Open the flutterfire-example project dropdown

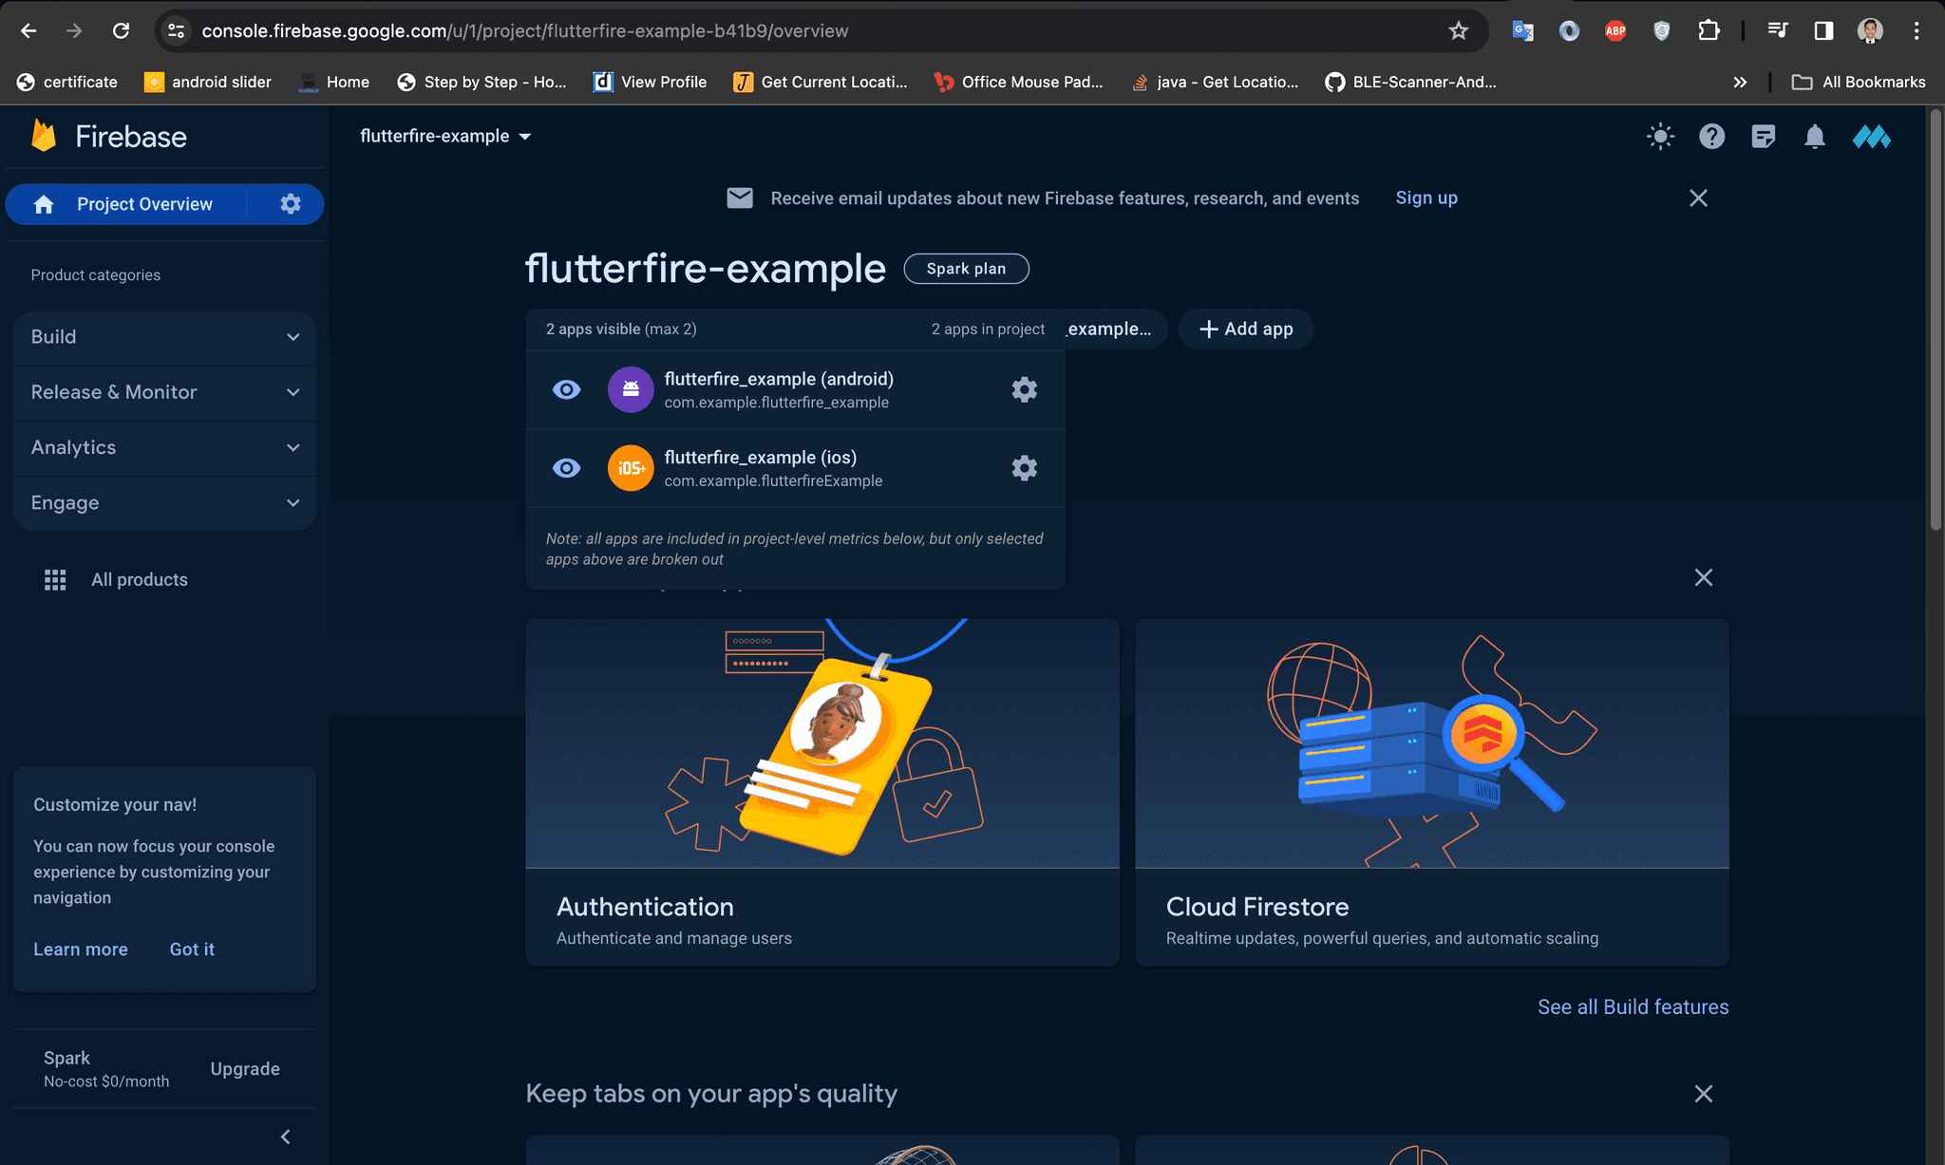(x=445, y=136)
